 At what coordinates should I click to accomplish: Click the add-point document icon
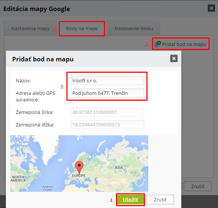(157, 44)
